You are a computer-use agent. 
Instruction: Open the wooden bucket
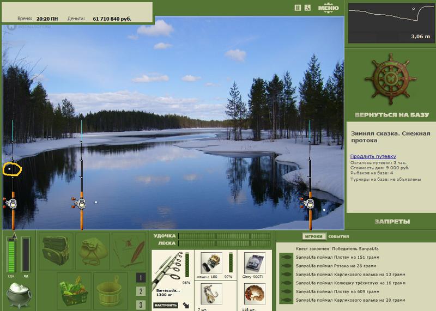(110, 290)
